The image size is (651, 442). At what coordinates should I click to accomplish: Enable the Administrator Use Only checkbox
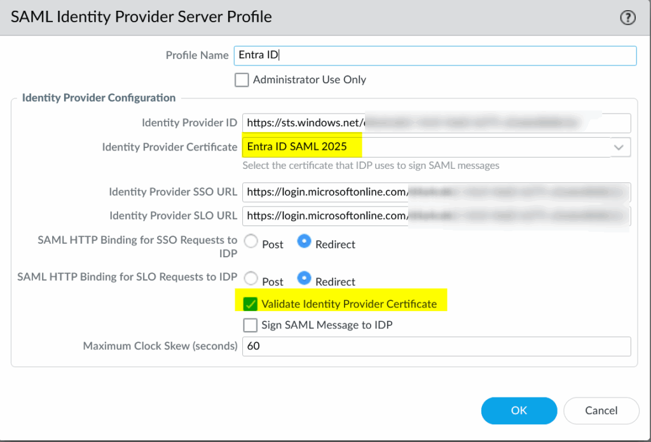242,80
